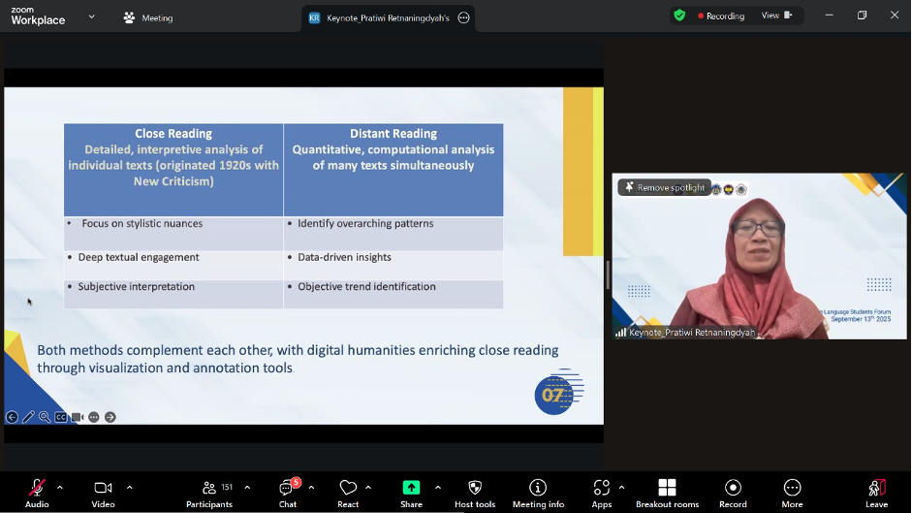Click the Leave meeting button

(x=876, y=488)
